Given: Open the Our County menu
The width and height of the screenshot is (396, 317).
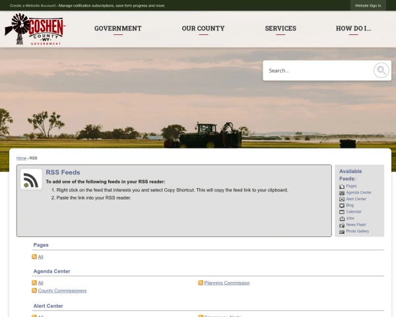Looking at the screenshot, I should click(x=203, y=29).
